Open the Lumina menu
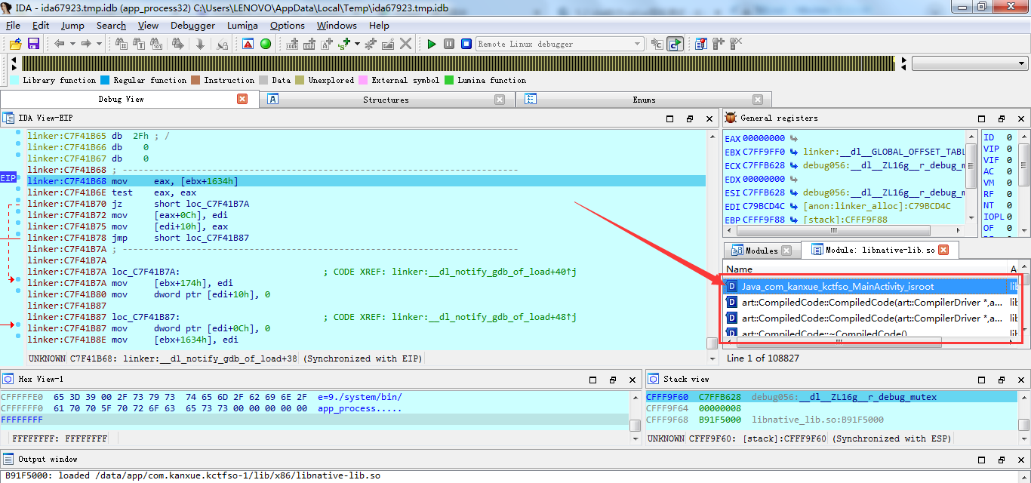Image resolution: width=1031 pixels, height=483 pixels. [242, 26]
